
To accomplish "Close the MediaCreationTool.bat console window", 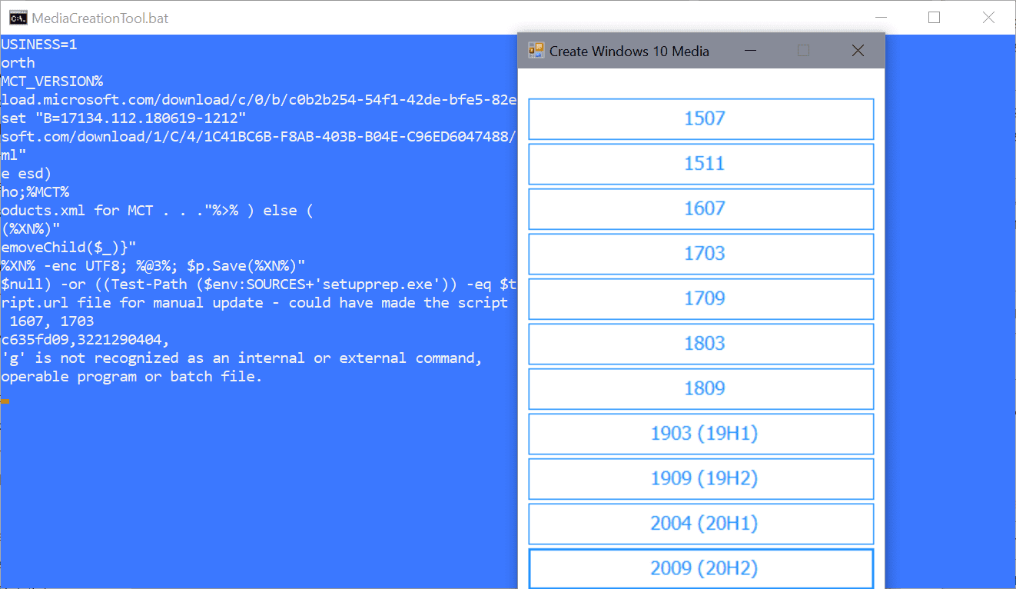I will pyautogui.click(x=988, y=17).
